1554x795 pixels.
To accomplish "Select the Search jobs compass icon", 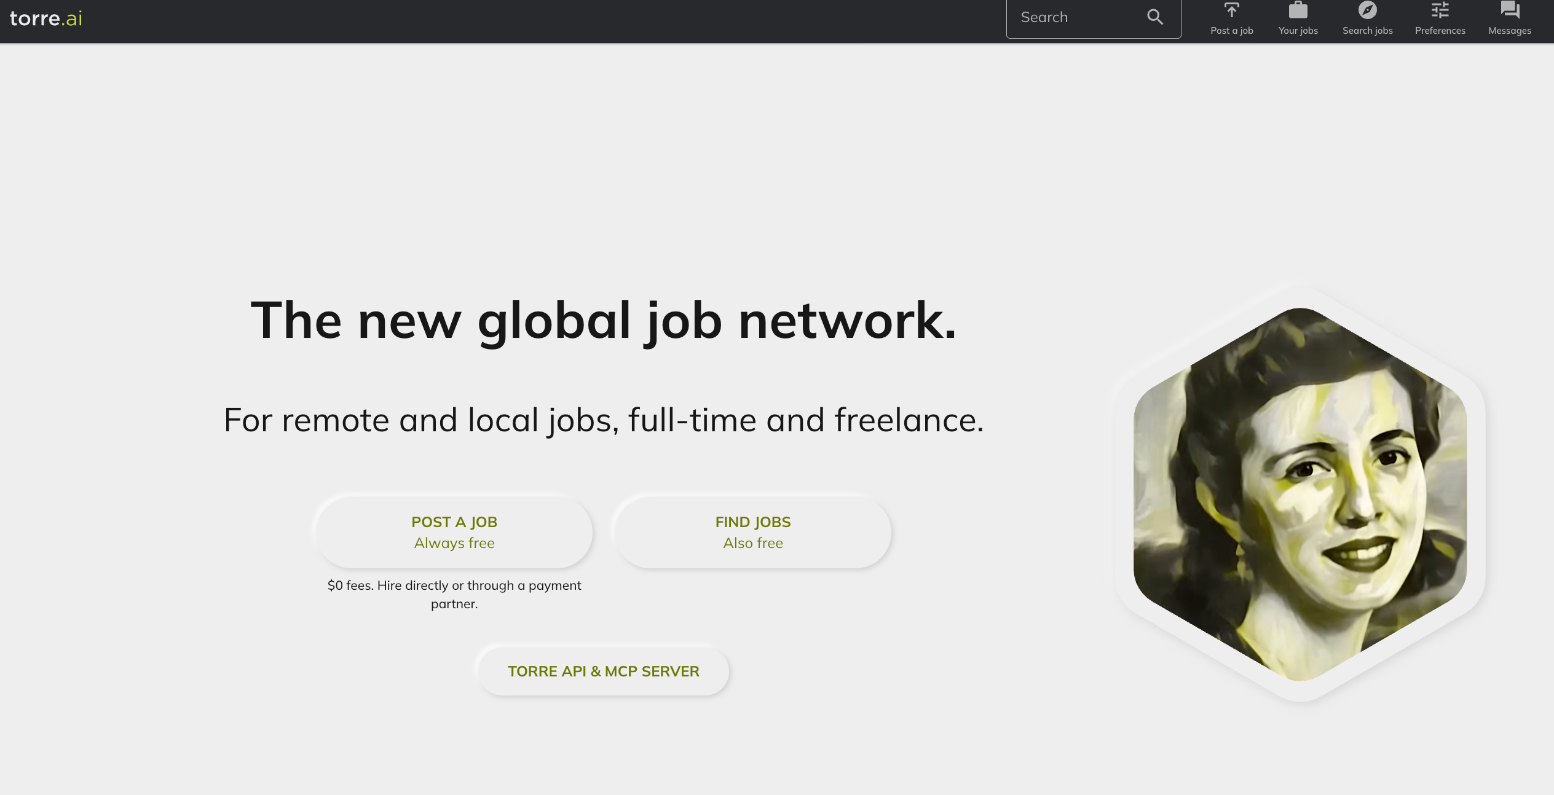I will pyautogui.click(x=1367, y=11).
